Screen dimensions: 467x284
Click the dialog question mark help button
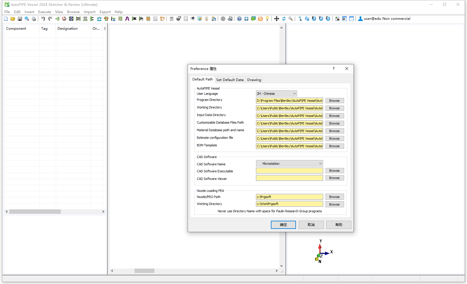click(x=334, y=69)
